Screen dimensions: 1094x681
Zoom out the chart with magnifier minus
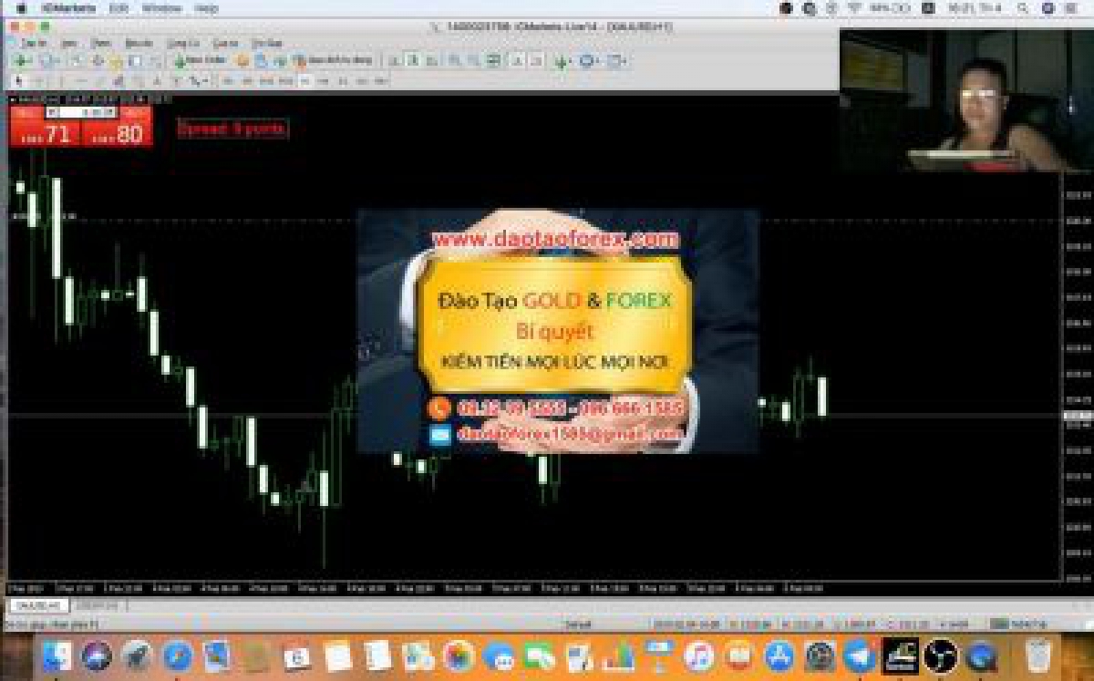click(472, 61)
